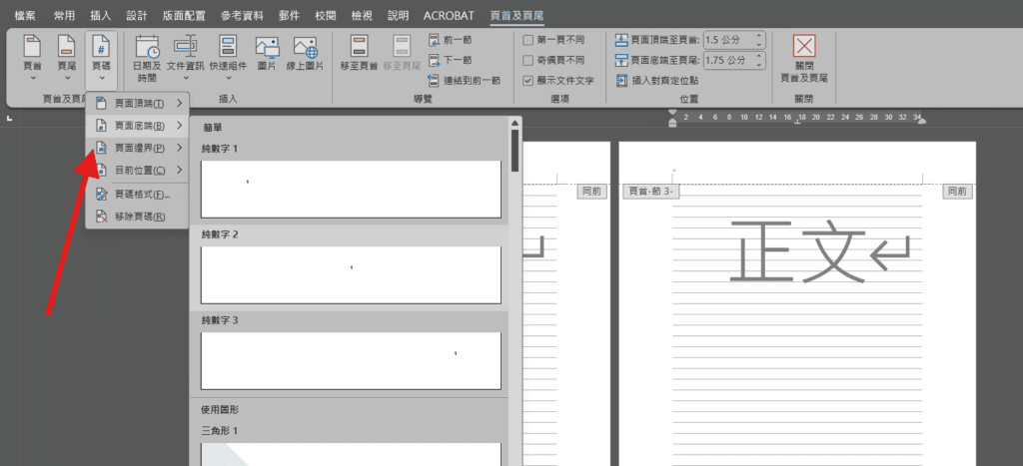This screenshot has width=1023, height=466.
Task: Click the 日期及時間 icon
Action: (x=146, y=48)
